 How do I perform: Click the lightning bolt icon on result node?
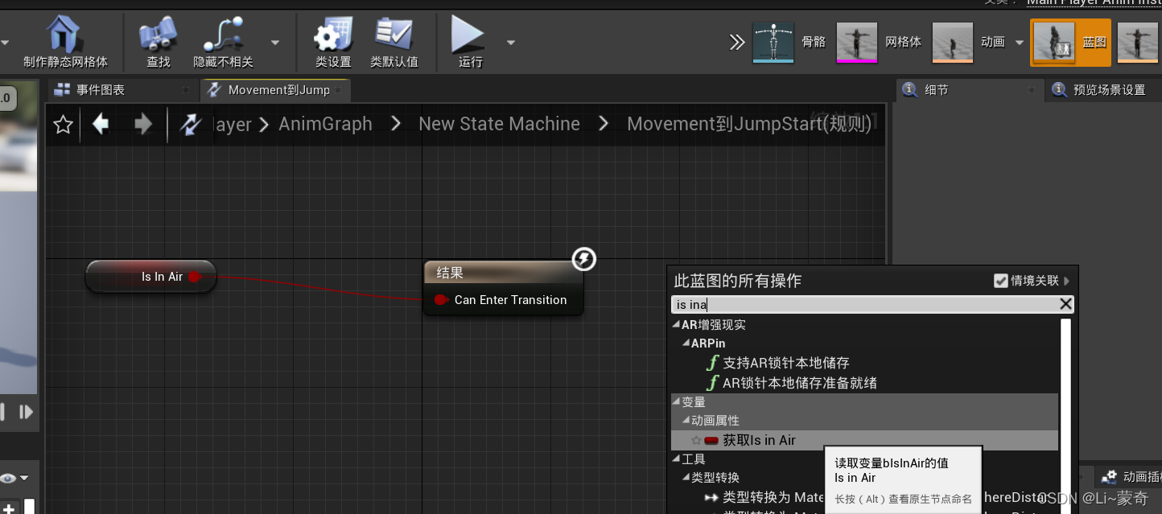(584, 259)
